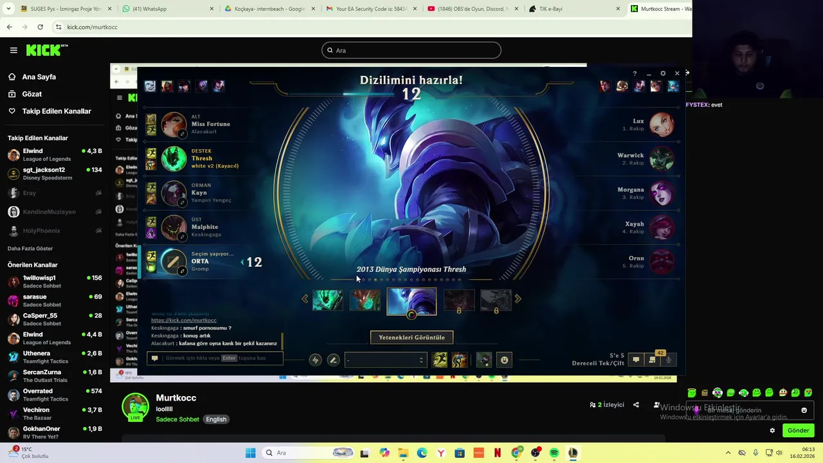
Task: Click Malphite's champion portrait
Action: pyautogui.click(x=174, y=227)
